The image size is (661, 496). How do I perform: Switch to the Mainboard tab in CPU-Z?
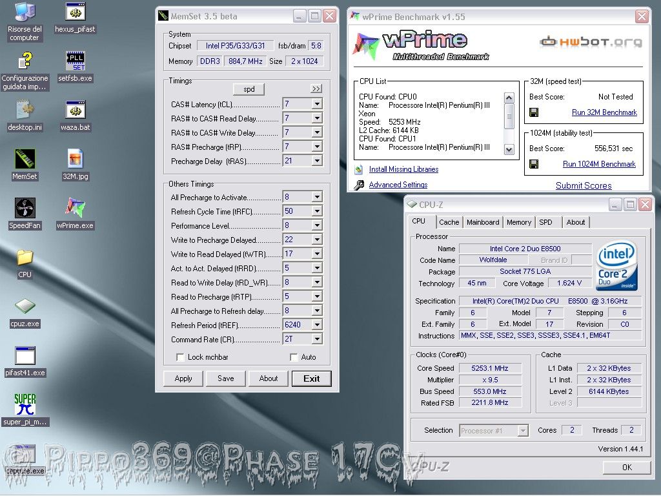click(483, 222)
